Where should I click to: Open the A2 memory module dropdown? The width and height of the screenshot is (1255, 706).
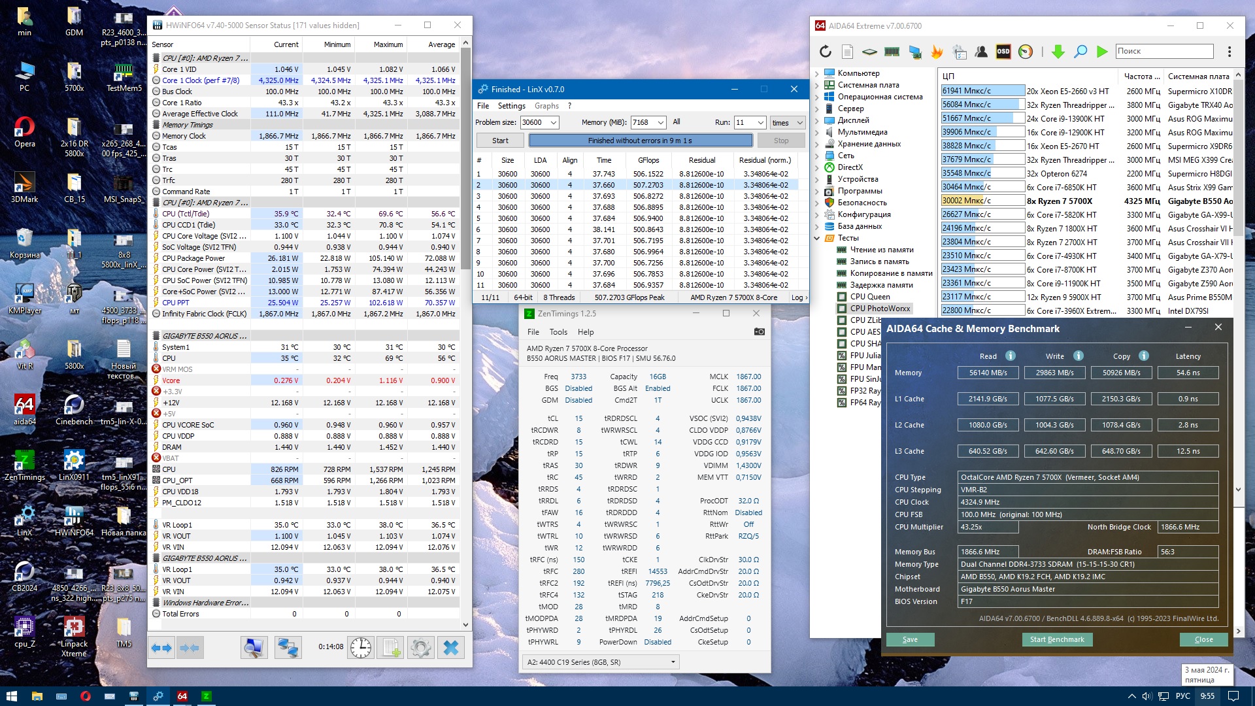pos(673,662)
